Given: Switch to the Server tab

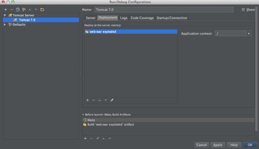Looking at the screenshot, I should coord(91,18).
